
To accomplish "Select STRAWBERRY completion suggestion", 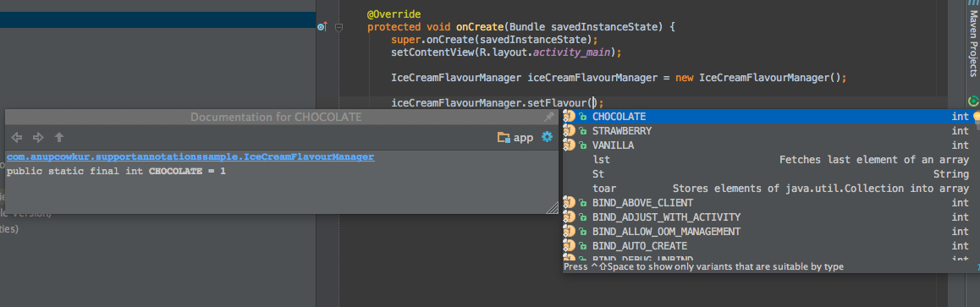I will 766,131.
